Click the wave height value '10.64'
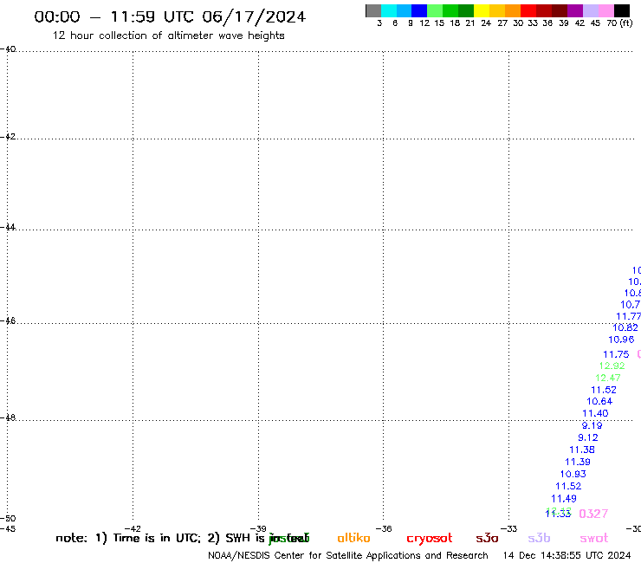Viewport: 641px width, 563px height. point(599,402)
